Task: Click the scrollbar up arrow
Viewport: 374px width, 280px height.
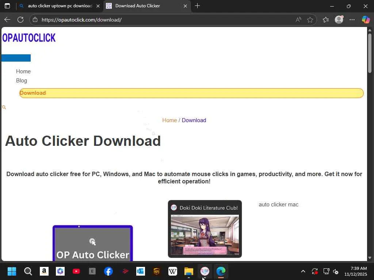Action: (x=370, y=30)
